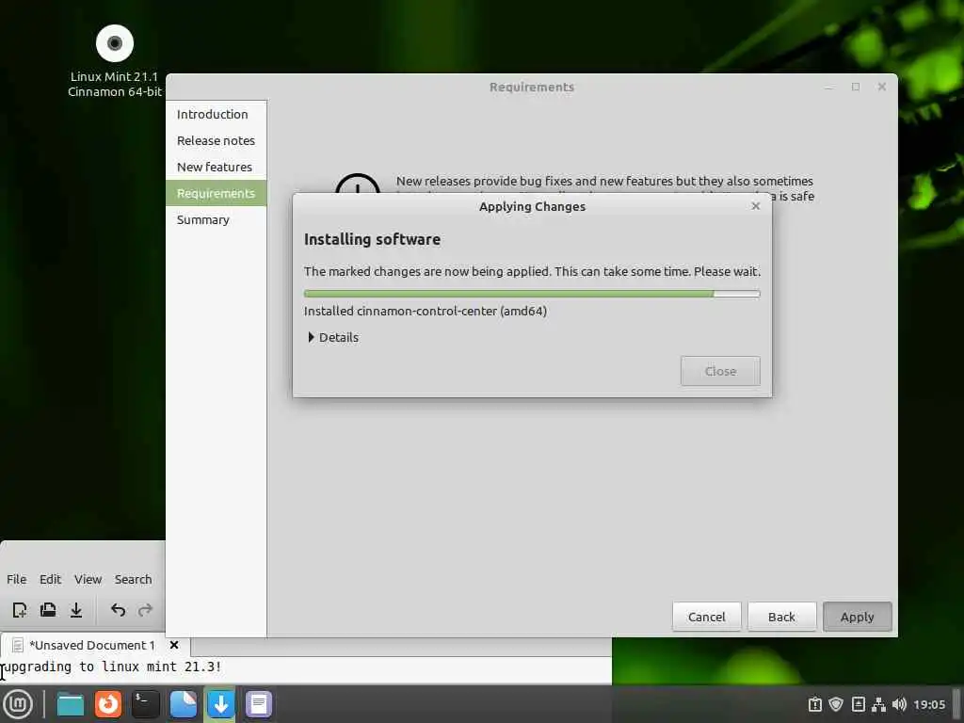Click the save document icon in text editor
964x723 pixels.
76,610
